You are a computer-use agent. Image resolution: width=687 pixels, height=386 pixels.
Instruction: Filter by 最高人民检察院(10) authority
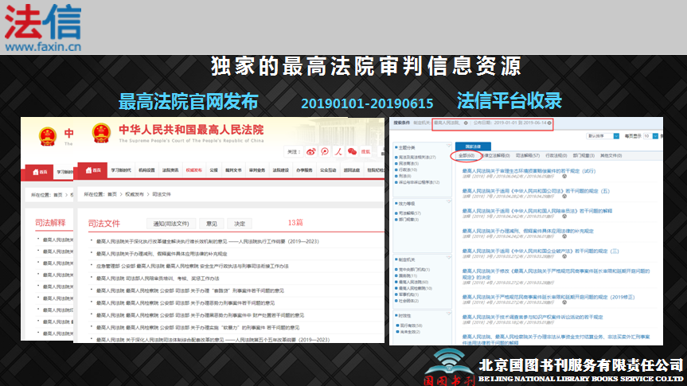click(x=415, y=288)
